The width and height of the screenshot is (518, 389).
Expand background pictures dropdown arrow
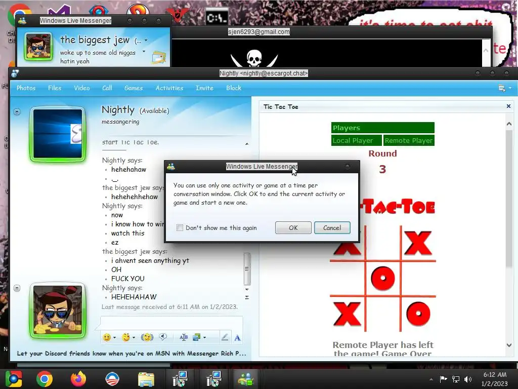point(205,338)
